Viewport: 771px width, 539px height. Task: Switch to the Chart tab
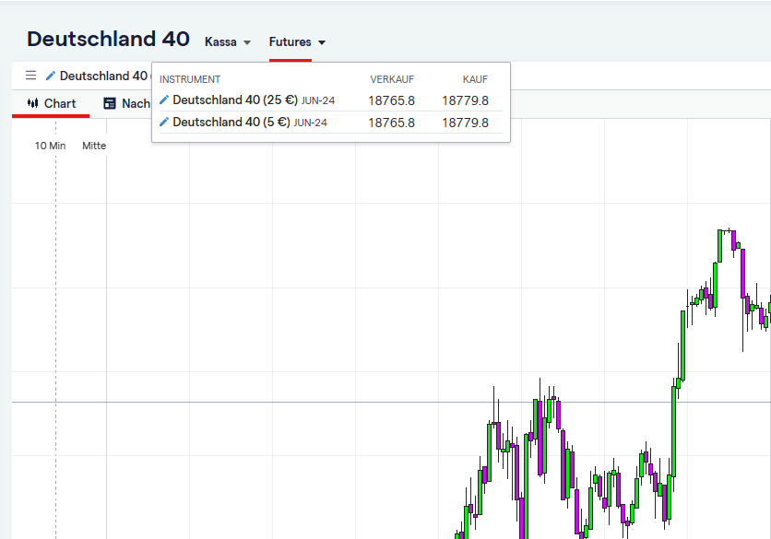(52, 103)
